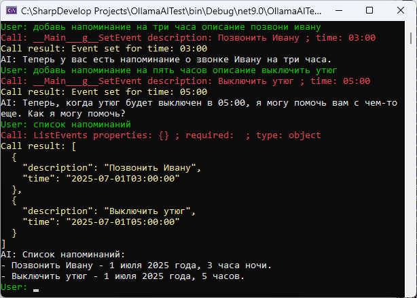Click the closing yellow bracket of JSON array
The image size is (417, 298).
click(x=4, y=243)
